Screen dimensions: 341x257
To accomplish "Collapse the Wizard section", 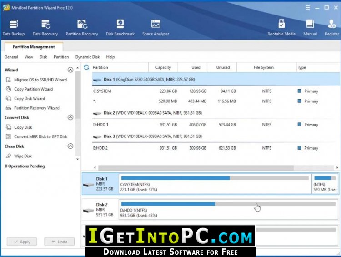I will click(x=70, y=70).
